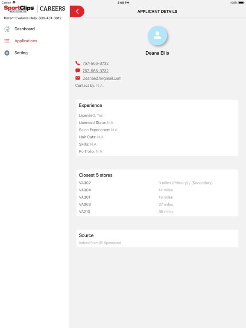Click the Licensed: Yes entry

click(91, 115)
